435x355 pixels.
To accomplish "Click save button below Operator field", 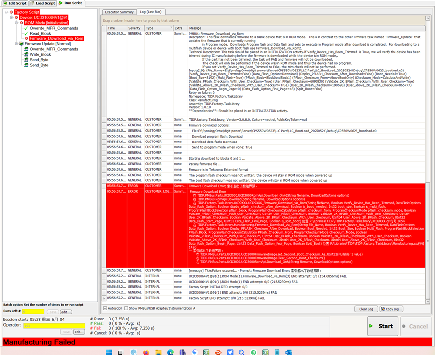I will tap(66, 332).
